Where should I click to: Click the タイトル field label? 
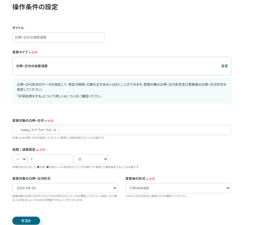[18, 28]
